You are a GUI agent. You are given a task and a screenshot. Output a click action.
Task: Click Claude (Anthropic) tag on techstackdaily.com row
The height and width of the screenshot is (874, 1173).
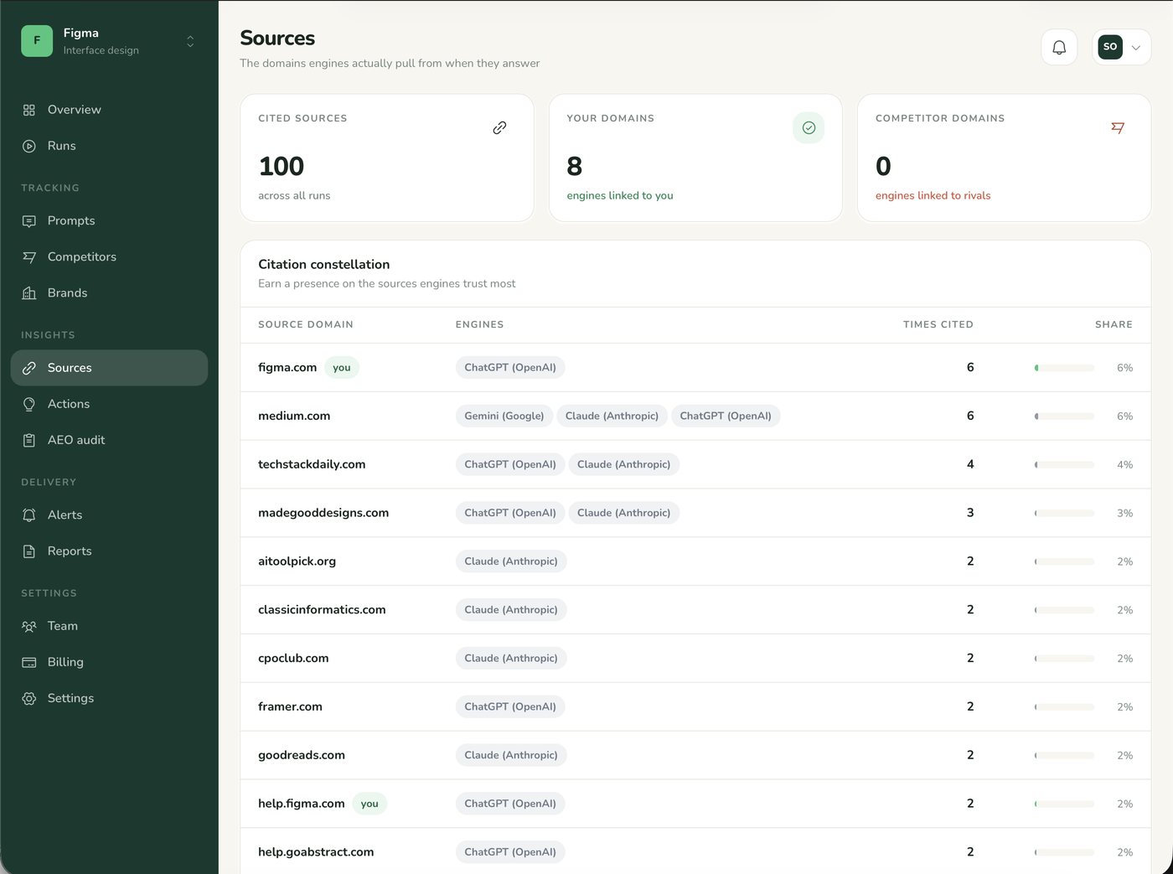(623, 464)
